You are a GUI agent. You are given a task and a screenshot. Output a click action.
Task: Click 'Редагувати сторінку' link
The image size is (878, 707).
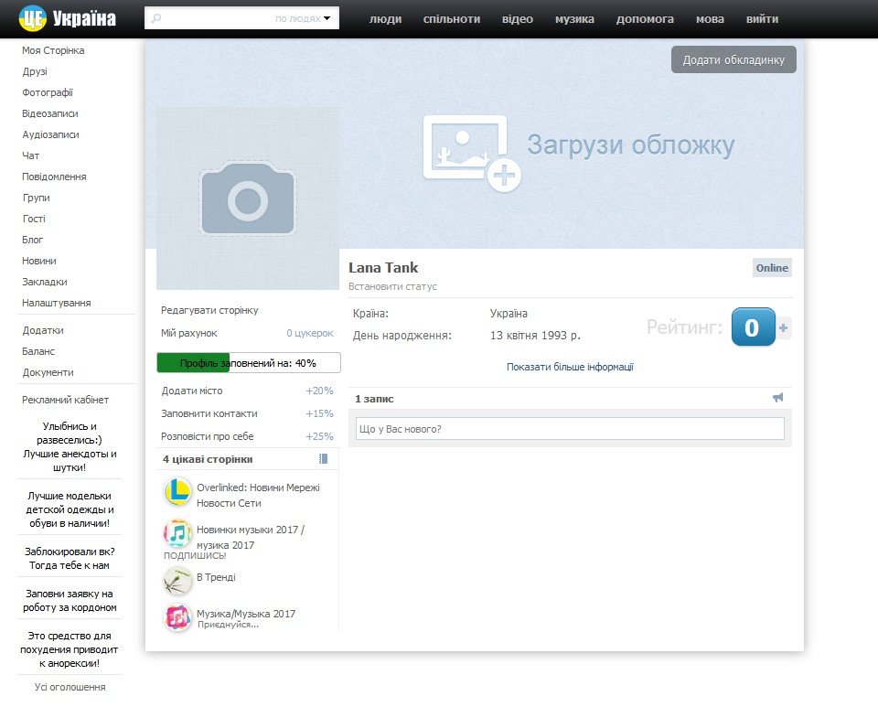[209, 310]
